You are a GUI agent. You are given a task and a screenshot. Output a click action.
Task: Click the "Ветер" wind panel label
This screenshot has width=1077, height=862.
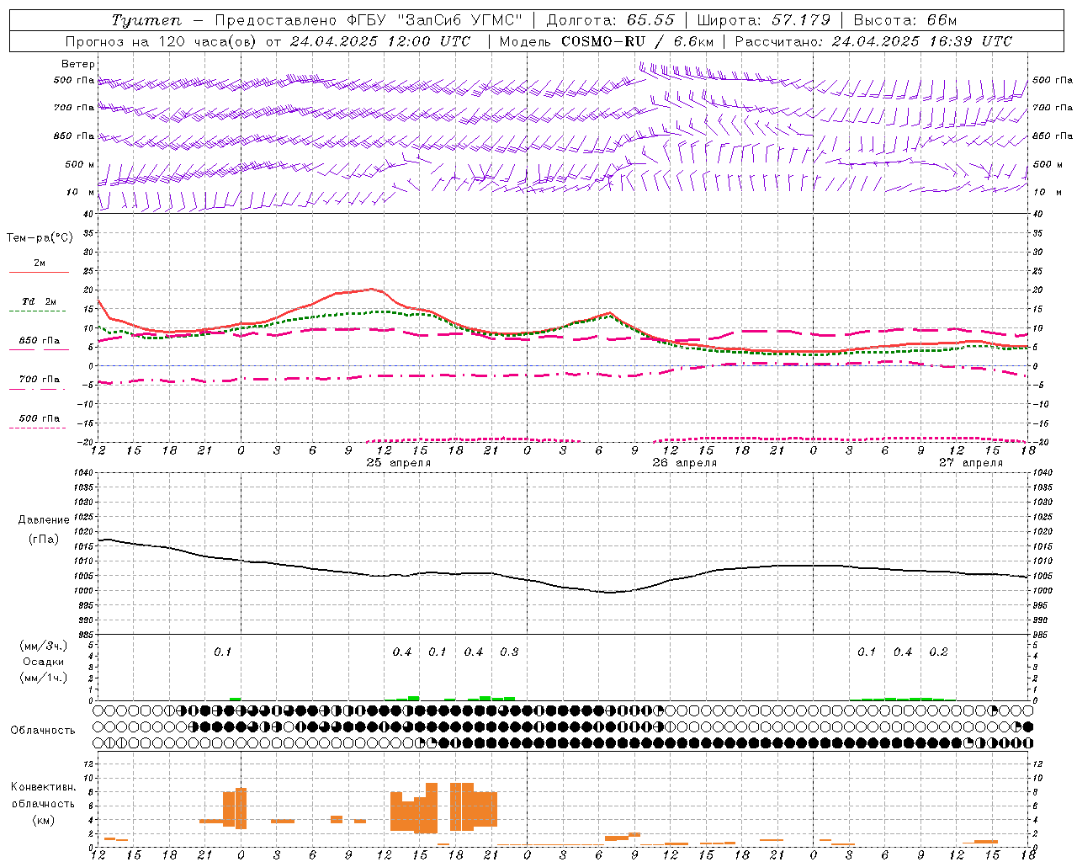[x=78, y=64]
